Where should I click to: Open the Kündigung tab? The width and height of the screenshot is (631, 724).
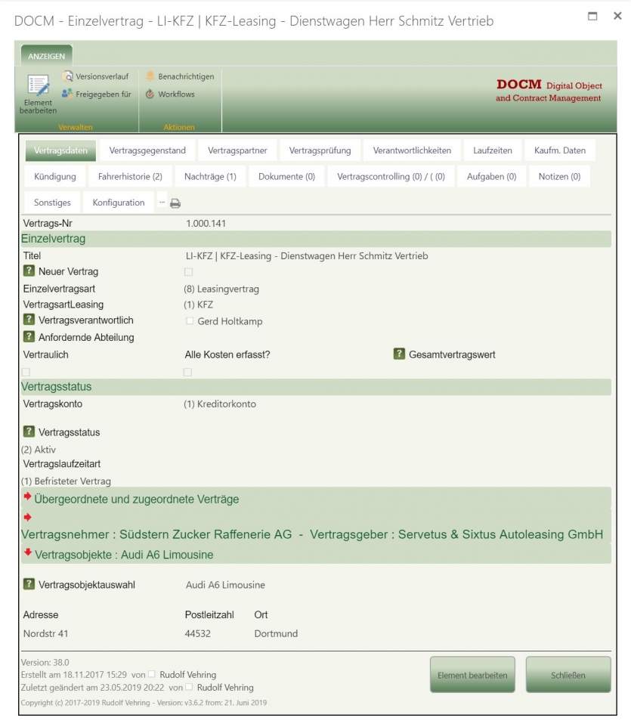[55, 176]
